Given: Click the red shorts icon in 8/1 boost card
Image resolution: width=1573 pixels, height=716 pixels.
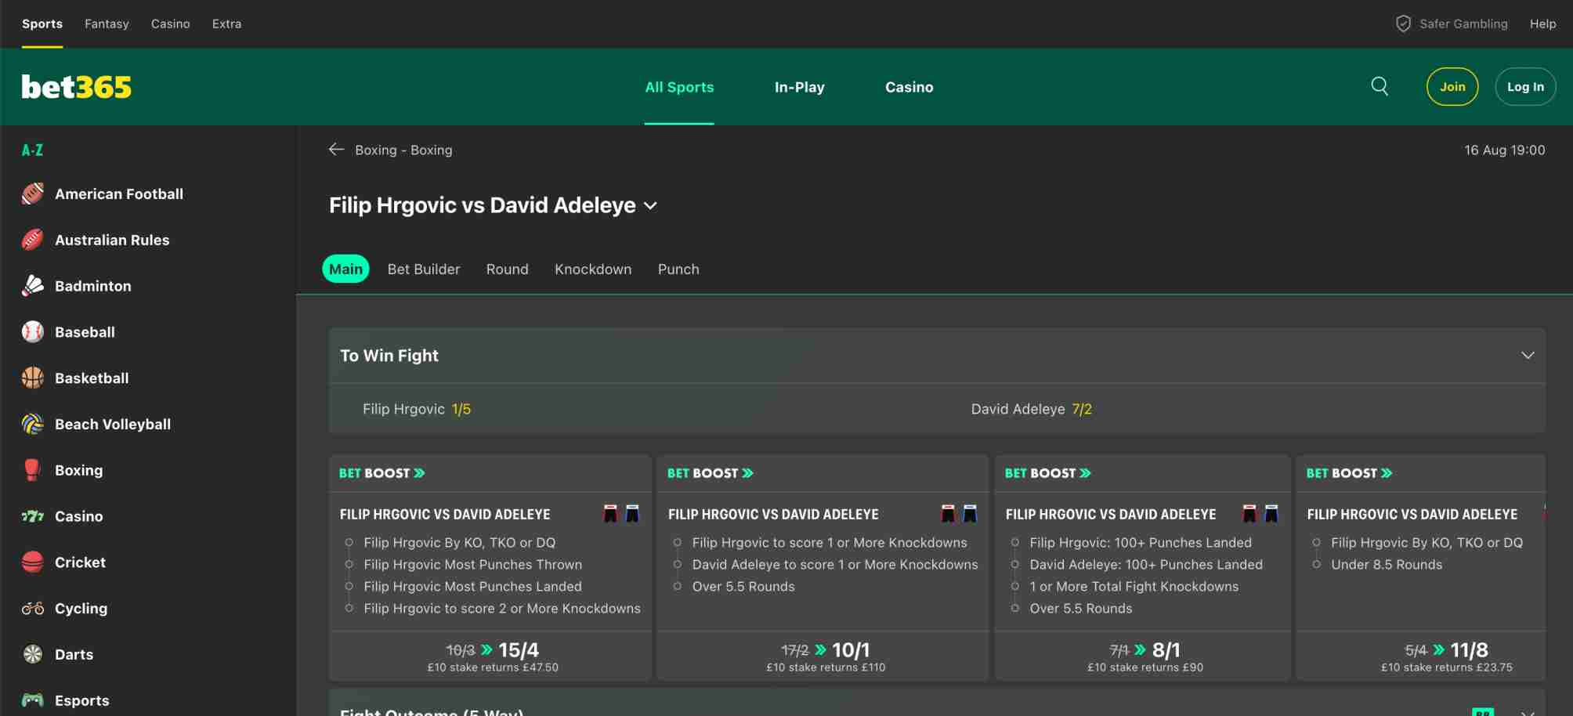Looking at the screenshot, I should pos(1249,514).
